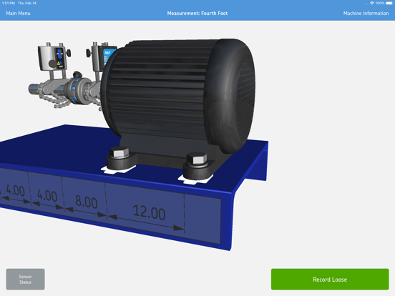Open Machine Information

366,13
